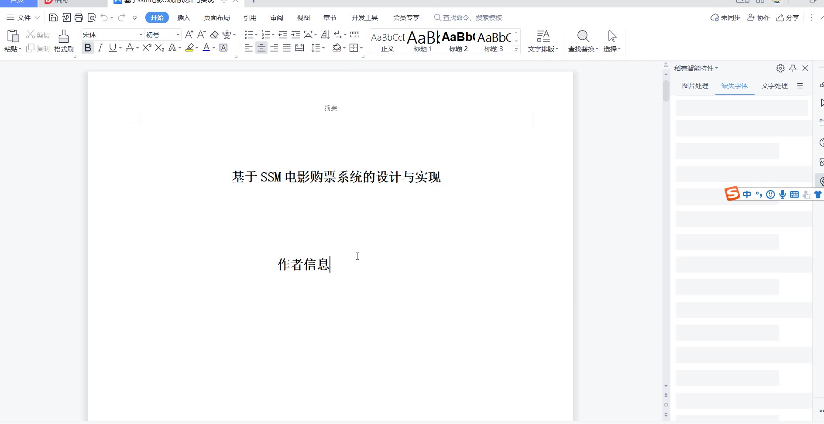Click the Sogou skin shirt icon
Viewport: 824px width, 424px height.
pos(818,195)
